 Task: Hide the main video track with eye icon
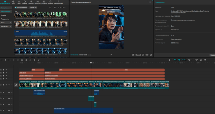tap(6, 85)
